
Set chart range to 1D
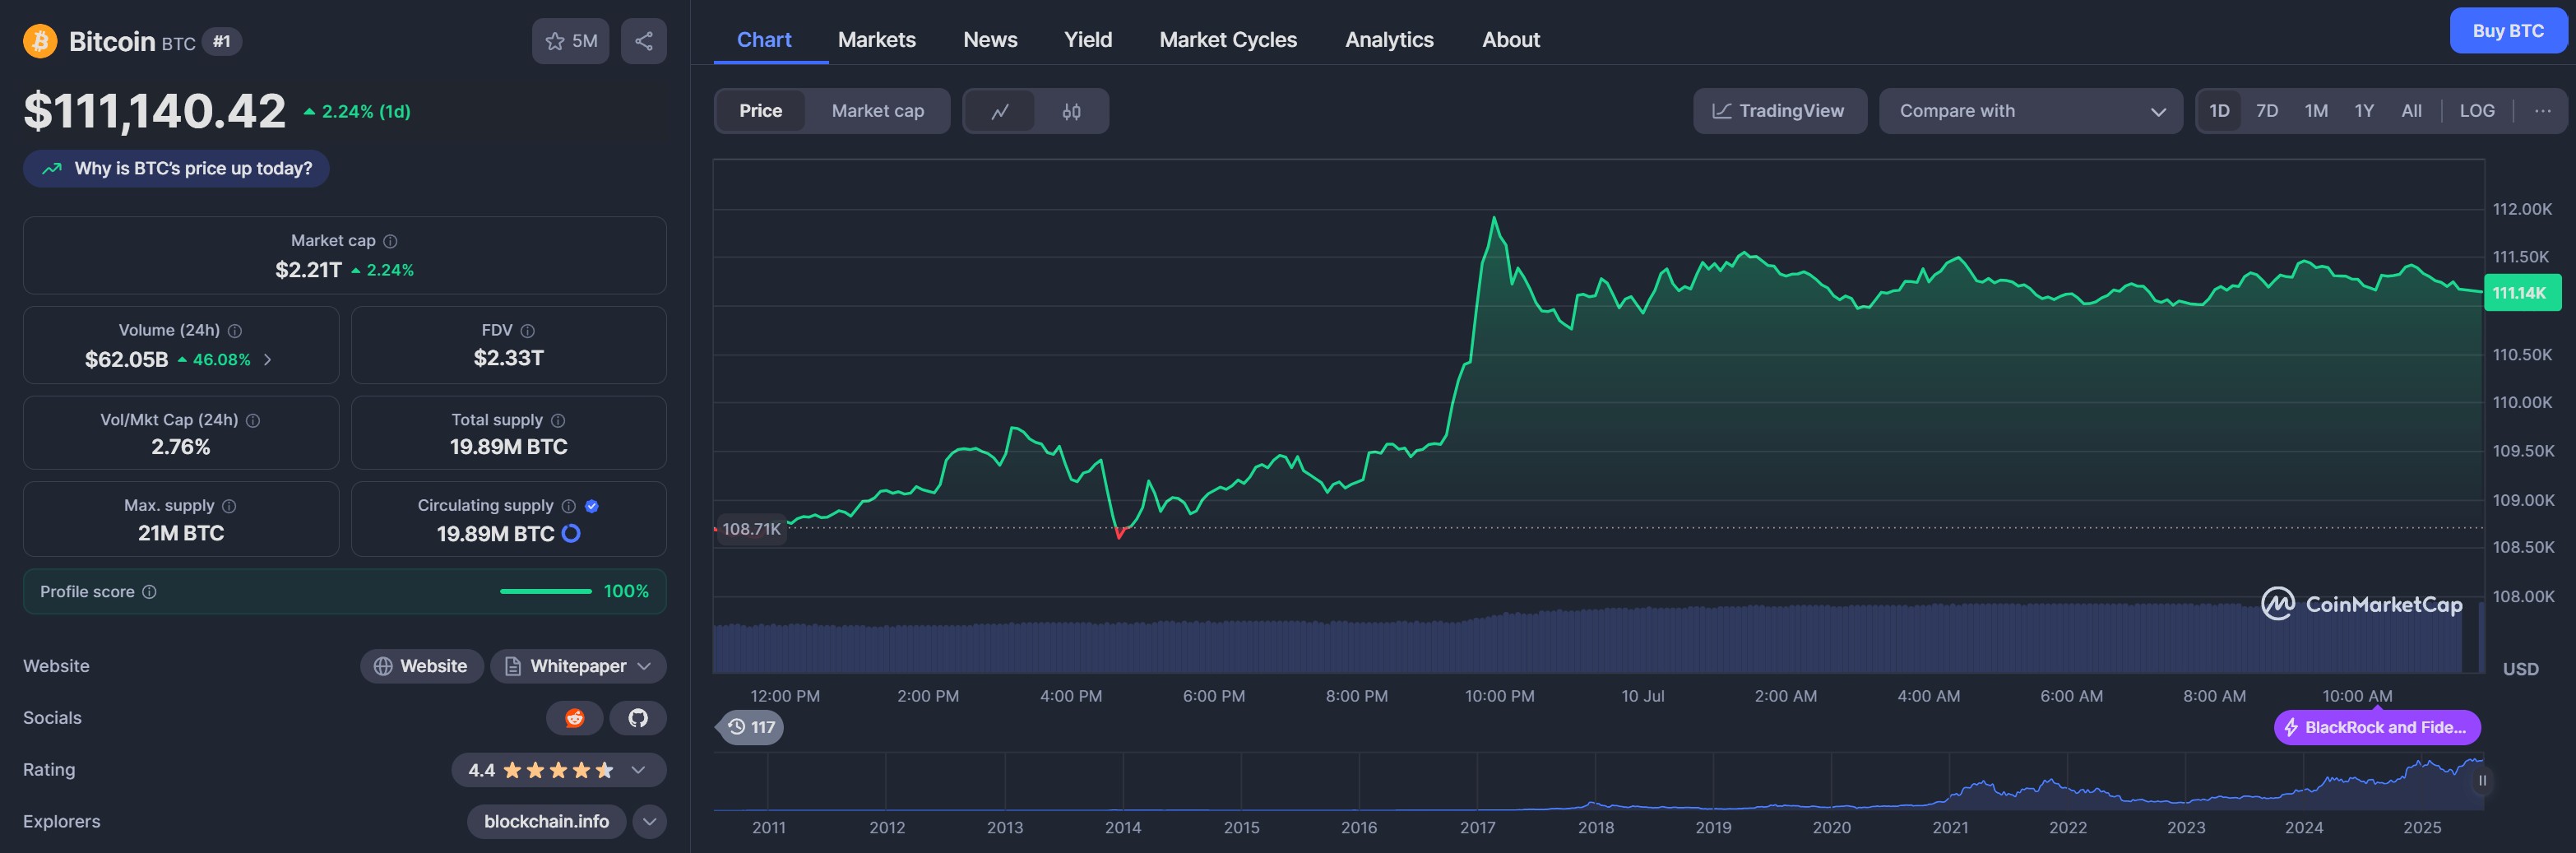coord(2219,111)
